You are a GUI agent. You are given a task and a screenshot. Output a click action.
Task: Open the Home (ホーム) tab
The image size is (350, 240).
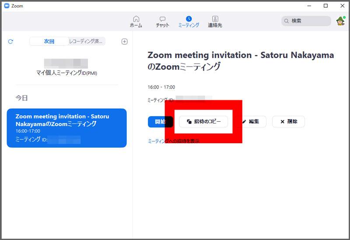pyautogui.click(x=136, y=21)
